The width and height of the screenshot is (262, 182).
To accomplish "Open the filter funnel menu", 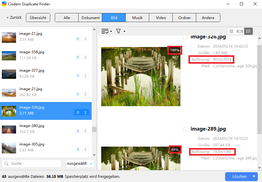I will tap(120, 31).
